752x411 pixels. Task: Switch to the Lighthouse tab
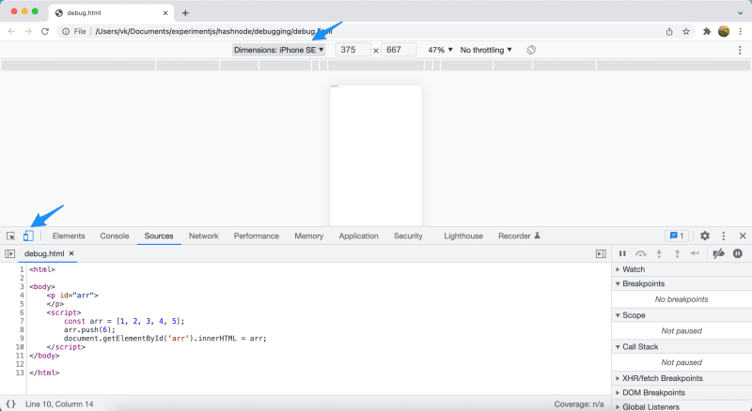click(x=463, y=236)
